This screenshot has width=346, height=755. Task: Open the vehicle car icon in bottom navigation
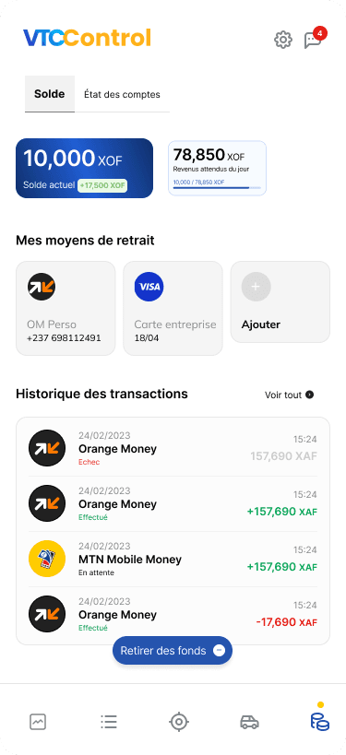pos(250,722)
